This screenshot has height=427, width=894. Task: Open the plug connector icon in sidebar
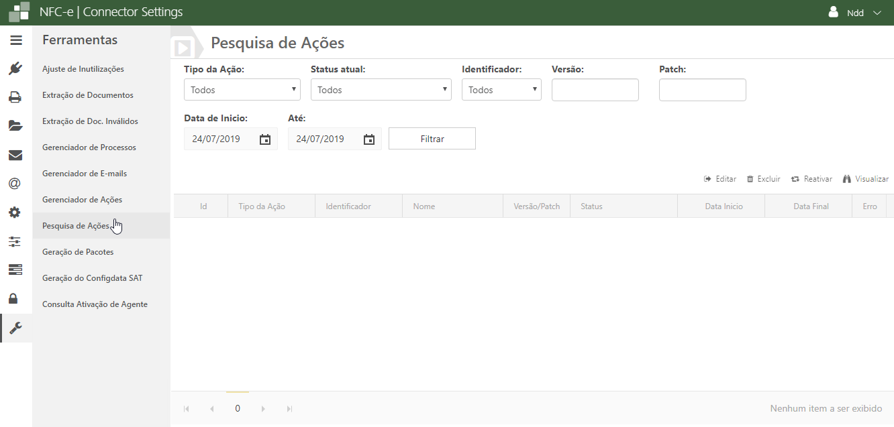[16, 68]
